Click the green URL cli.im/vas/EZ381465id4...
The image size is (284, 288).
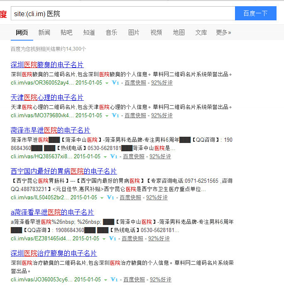41,238
